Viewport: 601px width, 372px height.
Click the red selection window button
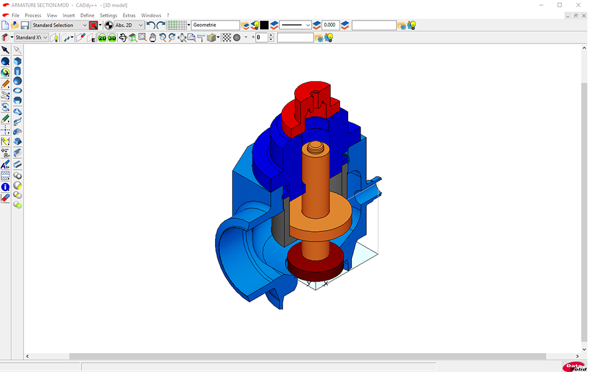click(x=94, y=25)
